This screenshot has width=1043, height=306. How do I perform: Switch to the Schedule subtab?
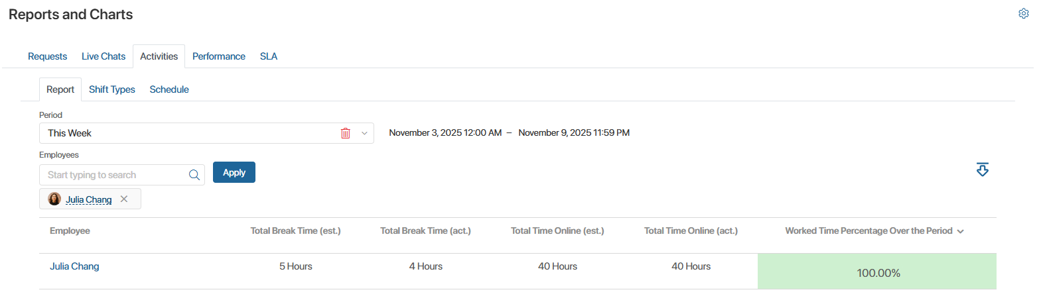[x=169, y=89]
